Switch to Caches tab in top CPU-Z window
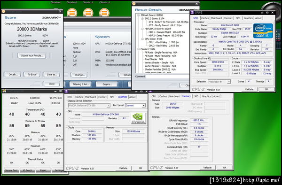Image resolution: width=282 pixels, height=185 pixels. (x=205, y=18)
